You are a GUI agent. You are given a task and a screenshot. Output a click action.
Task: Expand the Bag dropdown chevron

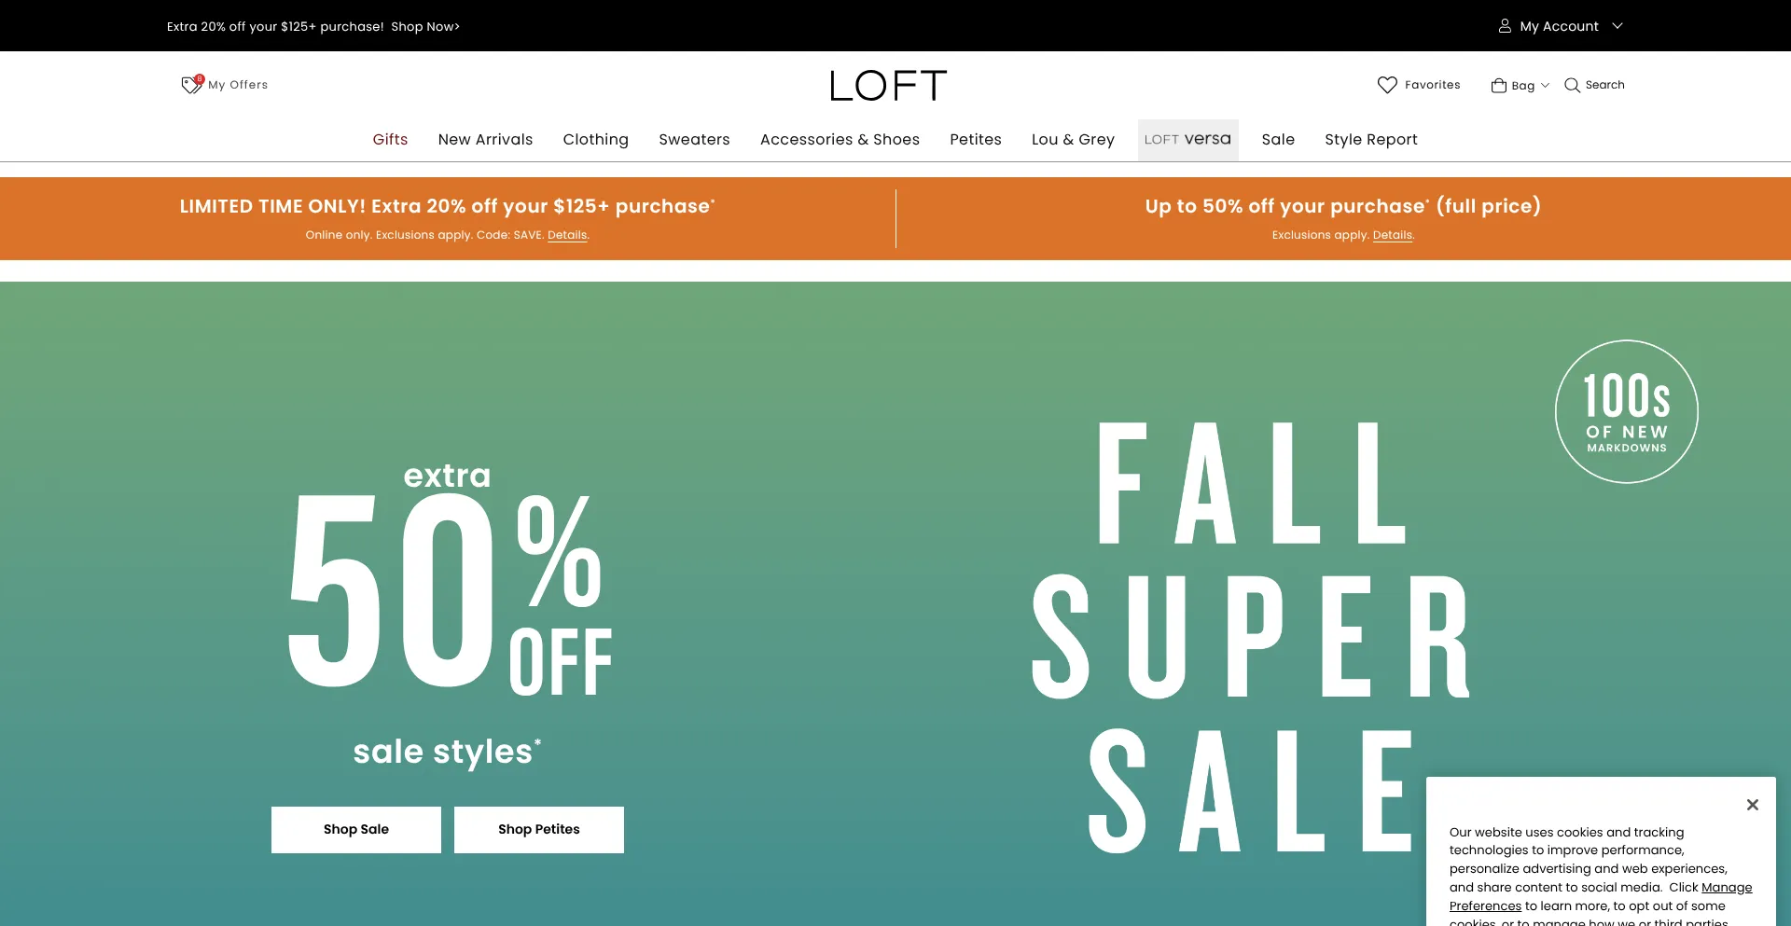click(x=1545, y=86)
